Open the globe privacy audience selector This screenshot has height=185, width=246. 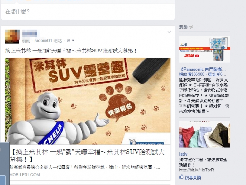[68, 41]
